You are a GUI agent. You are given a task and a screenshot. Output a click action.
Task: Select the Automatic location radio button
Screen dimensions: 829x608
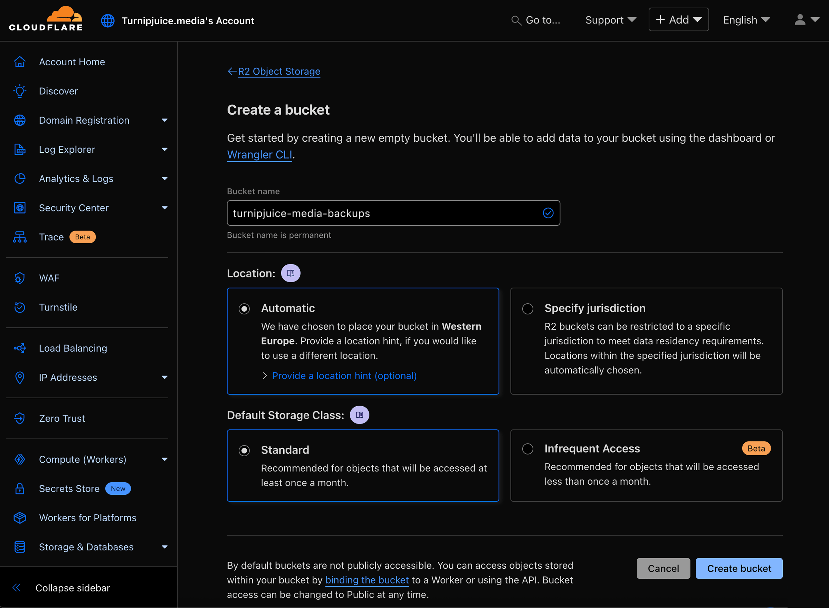click(x=244, y=309)
